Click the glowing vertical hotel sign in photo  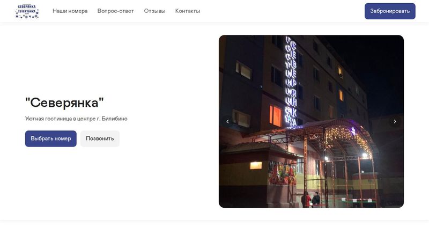coord(291,82)
